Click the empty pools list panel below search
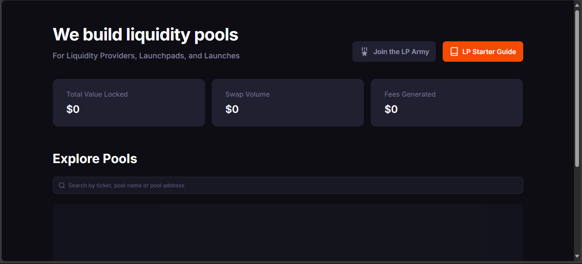 [x=288, y=232]
